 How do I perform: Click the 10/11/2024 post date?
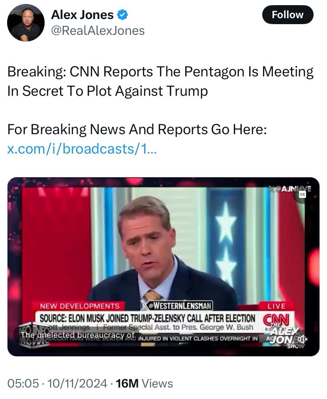click(x=77, y=383)
